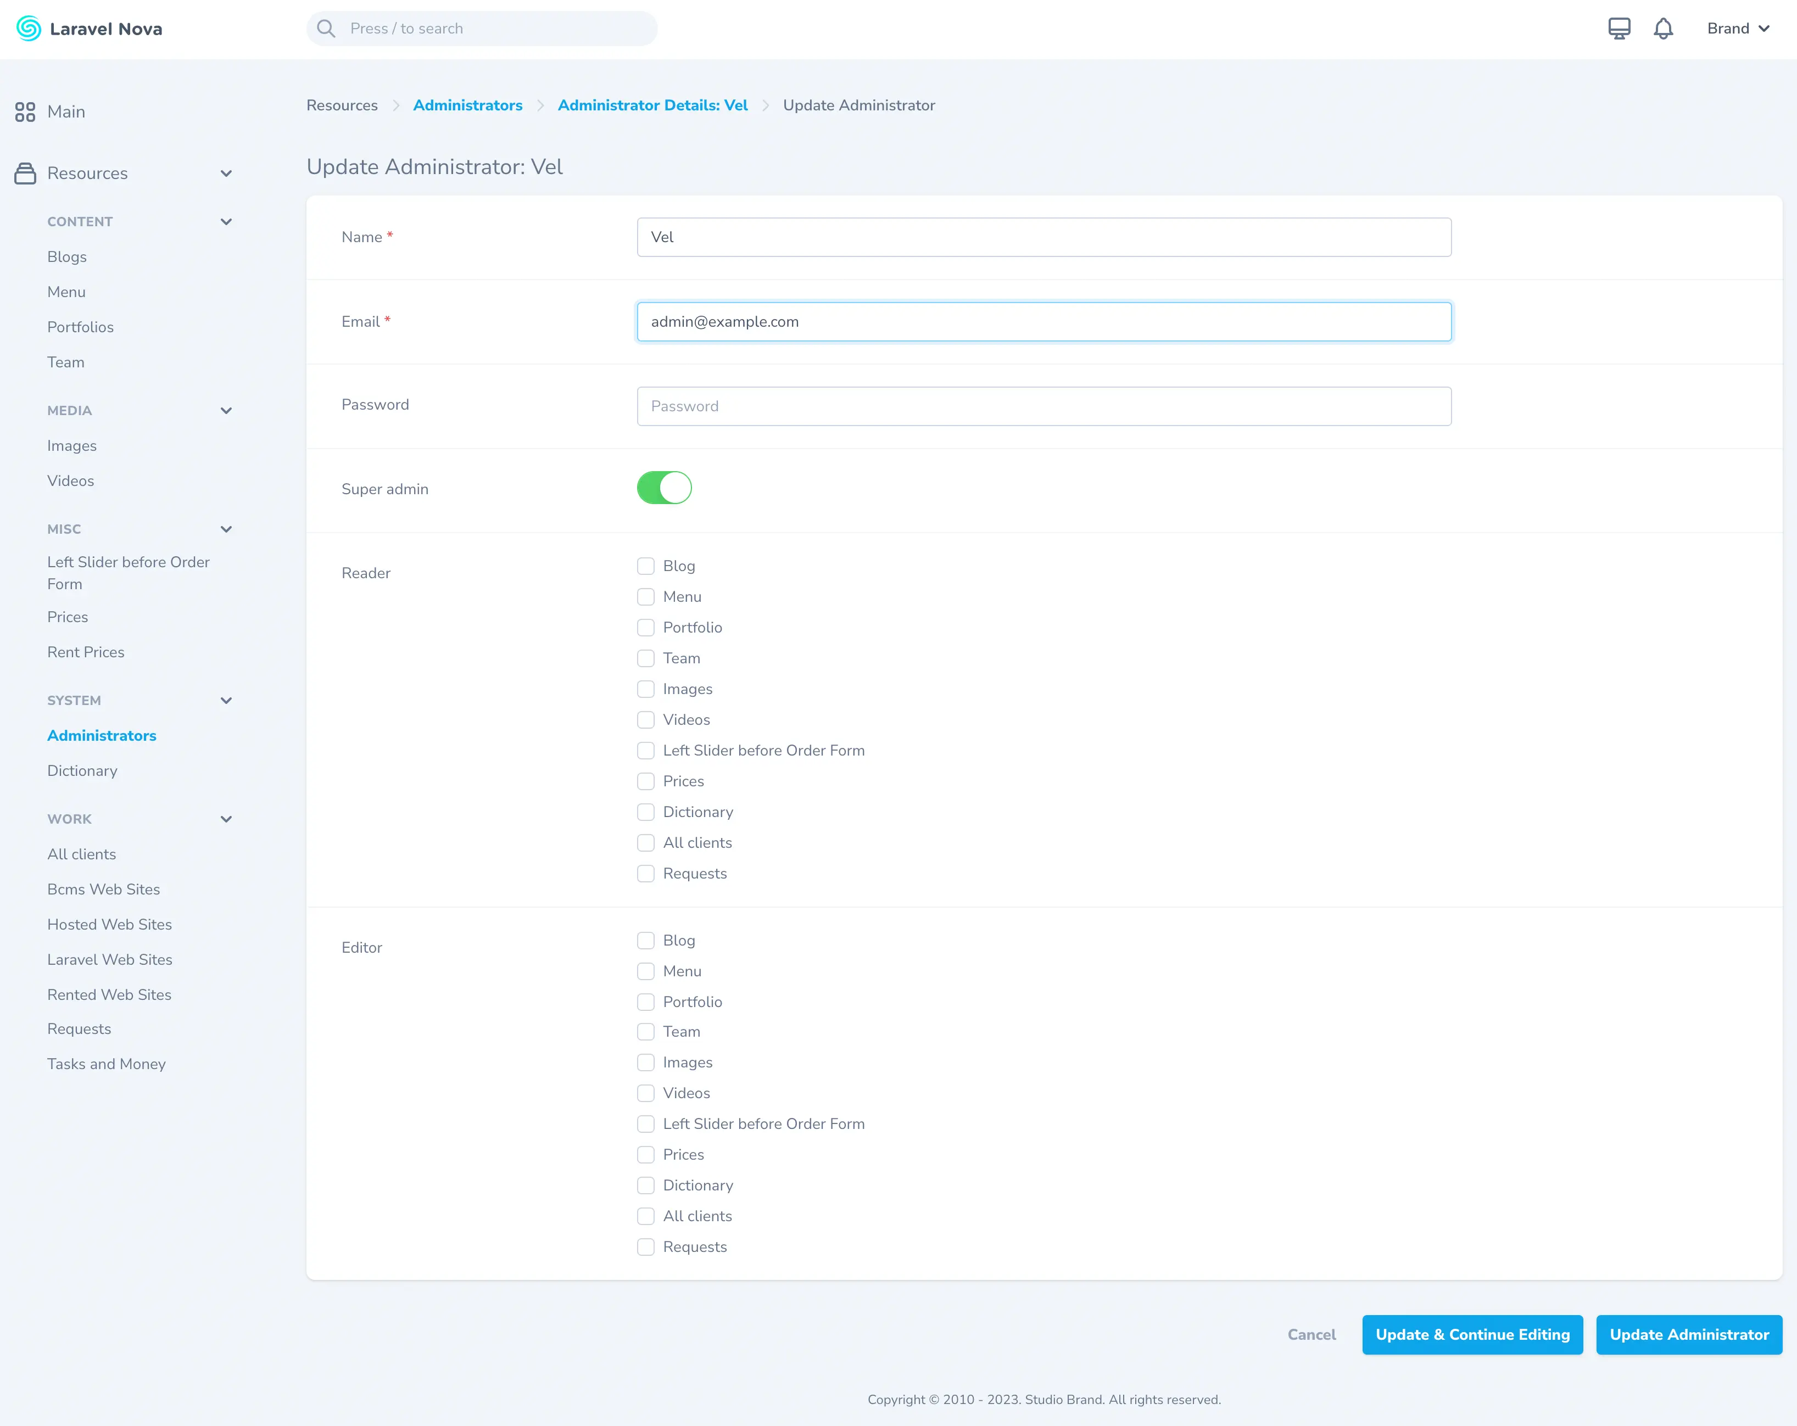The height and width of the screenshot is (1426, 1797).
Task: Enable the Team permission under Editor
Action: coord(646,1032)
